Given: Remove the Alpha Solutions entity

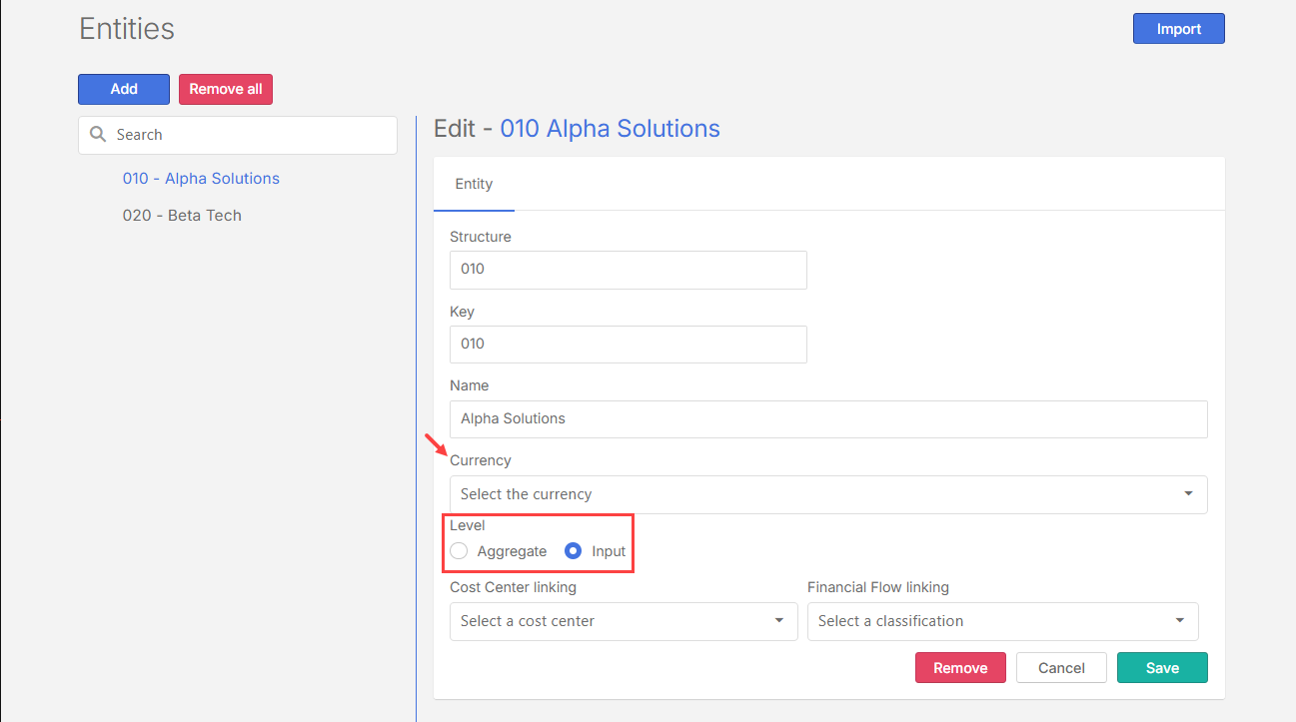Looking at the screenshot, I should pyautogui.click(x=960, y=668).
